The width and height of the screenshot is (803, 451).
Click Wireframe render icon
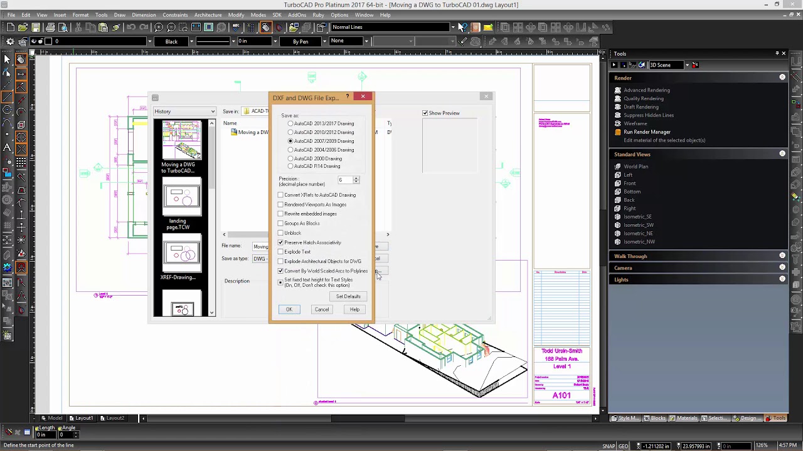click(x=618, y=123)
